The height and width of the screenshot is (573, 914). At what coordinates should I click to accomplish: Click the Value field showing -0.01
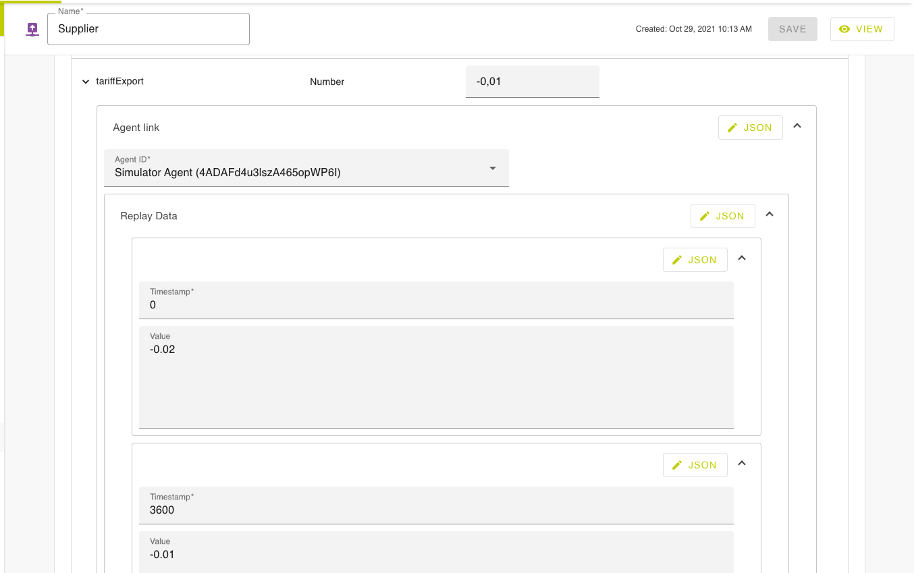pyautogui.click(x=435, y=555)
